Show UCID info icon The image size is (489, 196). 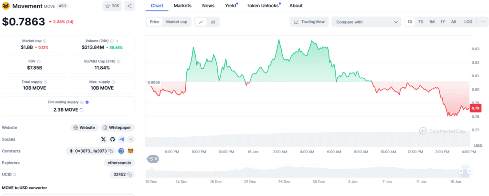coord(14,175)
